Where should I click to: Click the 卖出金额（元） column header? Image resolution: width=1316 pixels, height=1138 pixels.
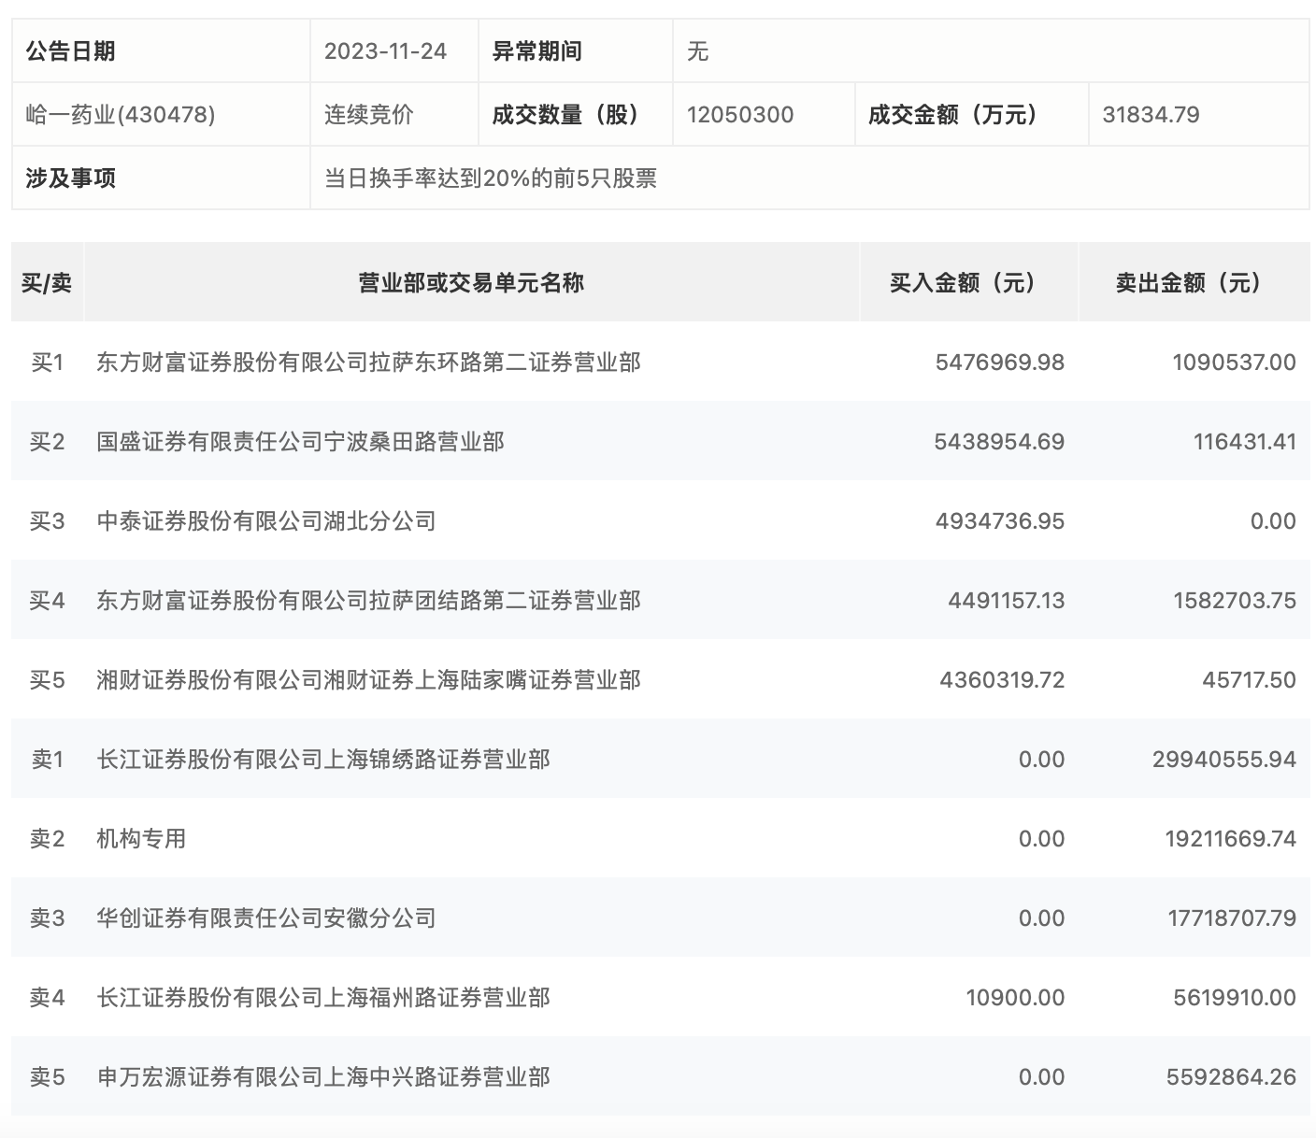tap(1194, 283)
